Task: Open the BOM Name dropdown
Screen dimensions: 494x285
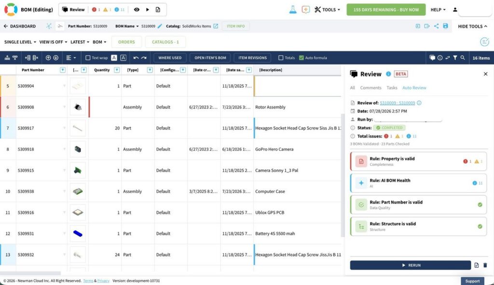Action: pos(127,26)
